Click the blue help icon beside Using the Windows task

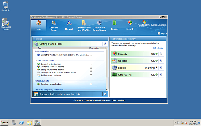[38, 55]
